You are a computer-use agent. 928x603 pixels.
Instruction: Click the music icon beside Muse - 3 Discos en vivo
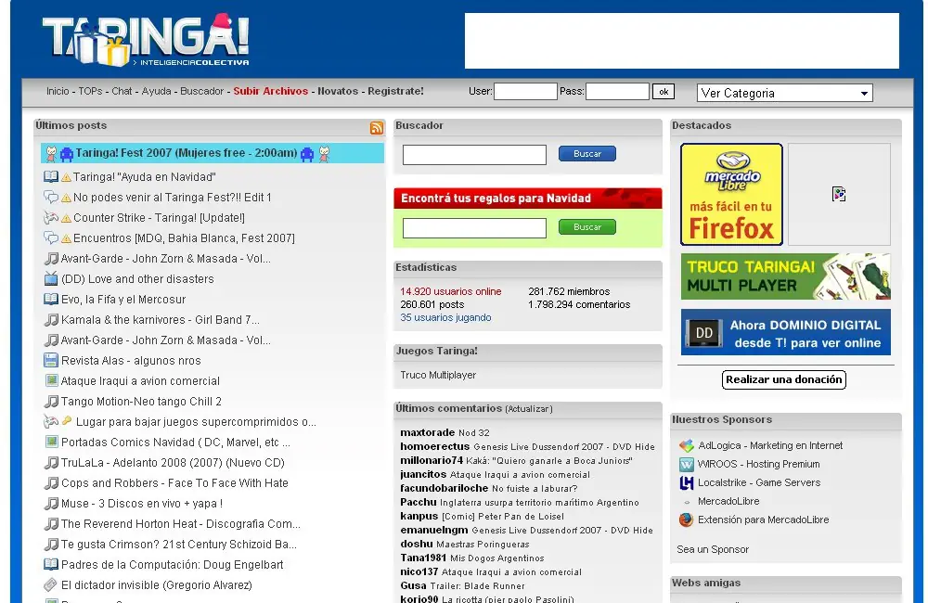pyautogui.click(x=51, y=503)
